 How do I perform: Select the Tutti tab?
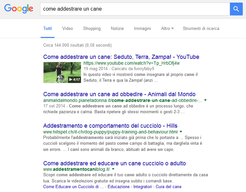click(x=47, y=28)
